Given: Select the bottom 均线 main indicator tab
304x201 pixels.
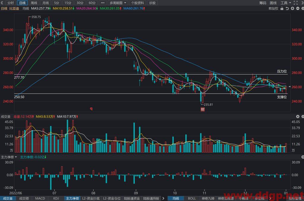Looking at the screenshot, I should (176, 199).
